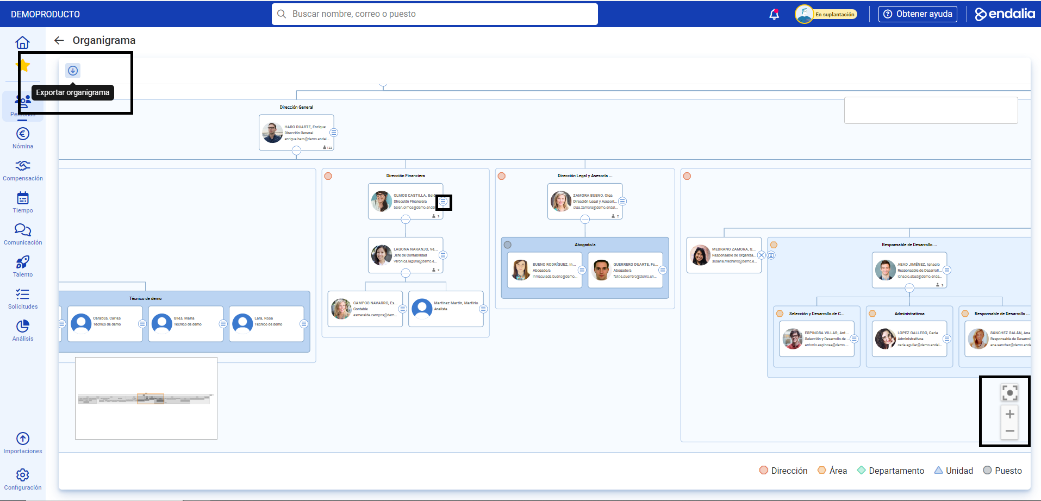Collapse subordinates under ZAMORA BUENO
Screen dimensions: 1041x501
tap(585, 220)
